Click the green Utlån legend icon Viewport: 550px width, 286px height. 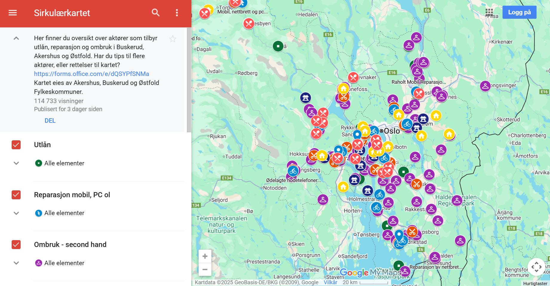tap(39, 163)
